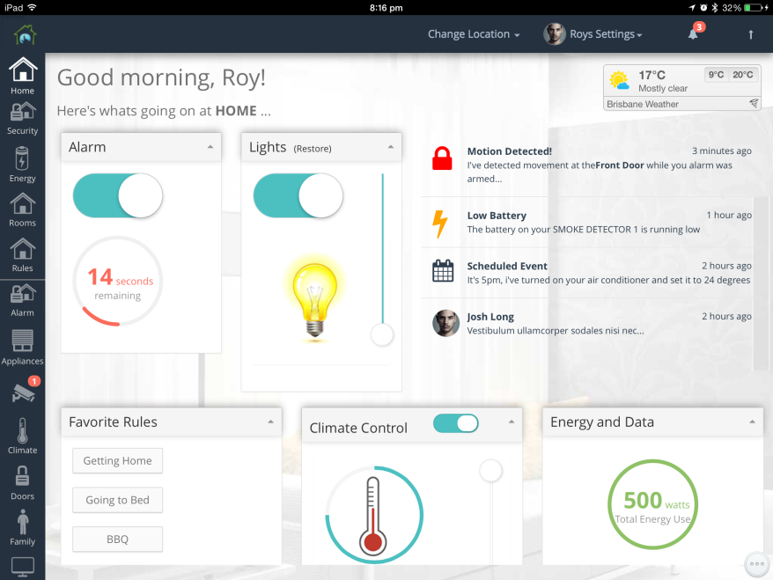Screen dimensions: 773x580
Task: Click the up arrow in top bar
Action: [x=750, y=34]
